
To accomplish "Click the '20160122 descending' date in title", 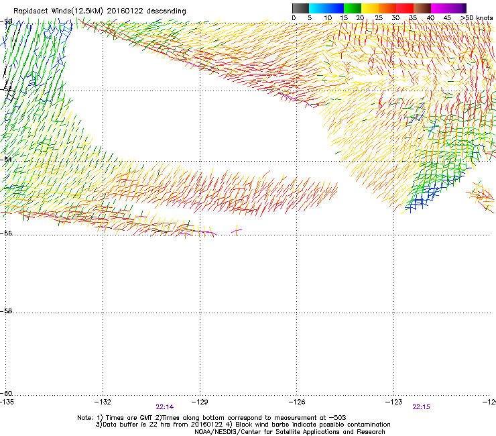I will click(x=147, y=11).
